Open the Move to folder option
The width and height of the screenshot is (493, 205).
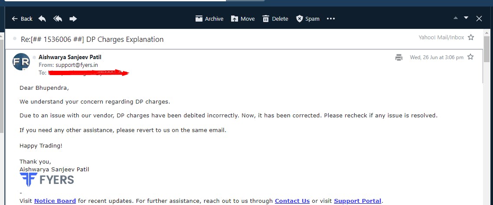(x=243, y=19)
